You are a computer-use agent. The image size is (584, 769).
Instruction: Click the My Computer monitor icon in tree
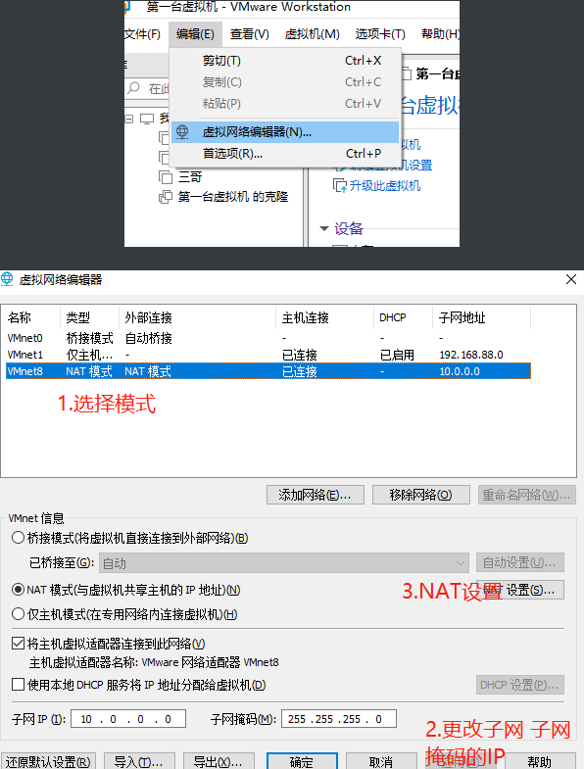(147, 119)
